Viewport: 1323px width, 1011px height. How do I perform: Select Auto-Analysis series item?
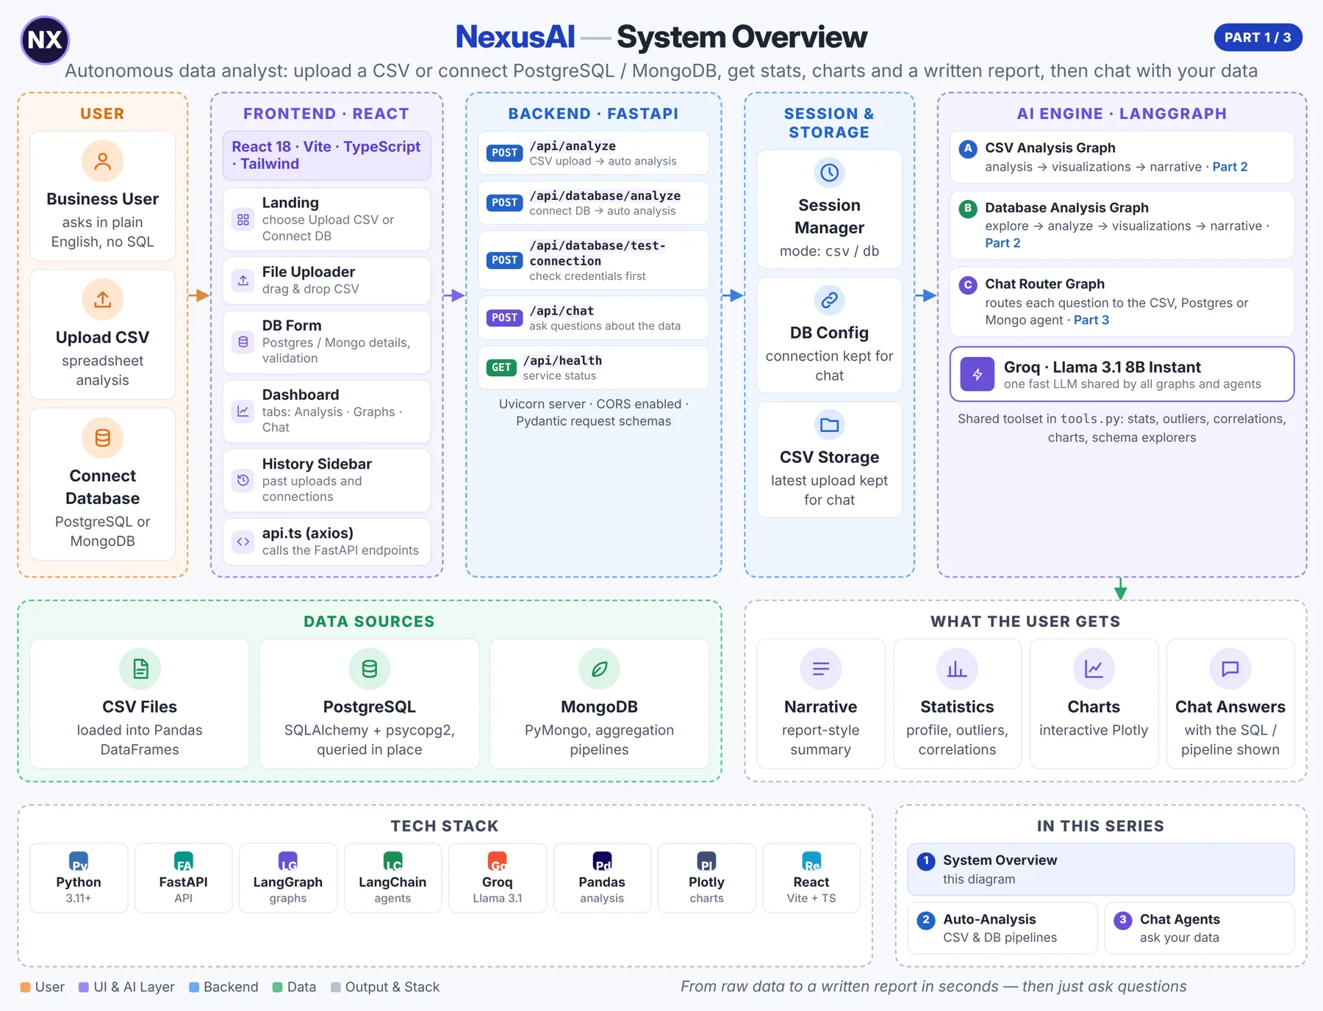pyautogui.click(x=1003, y=928)
